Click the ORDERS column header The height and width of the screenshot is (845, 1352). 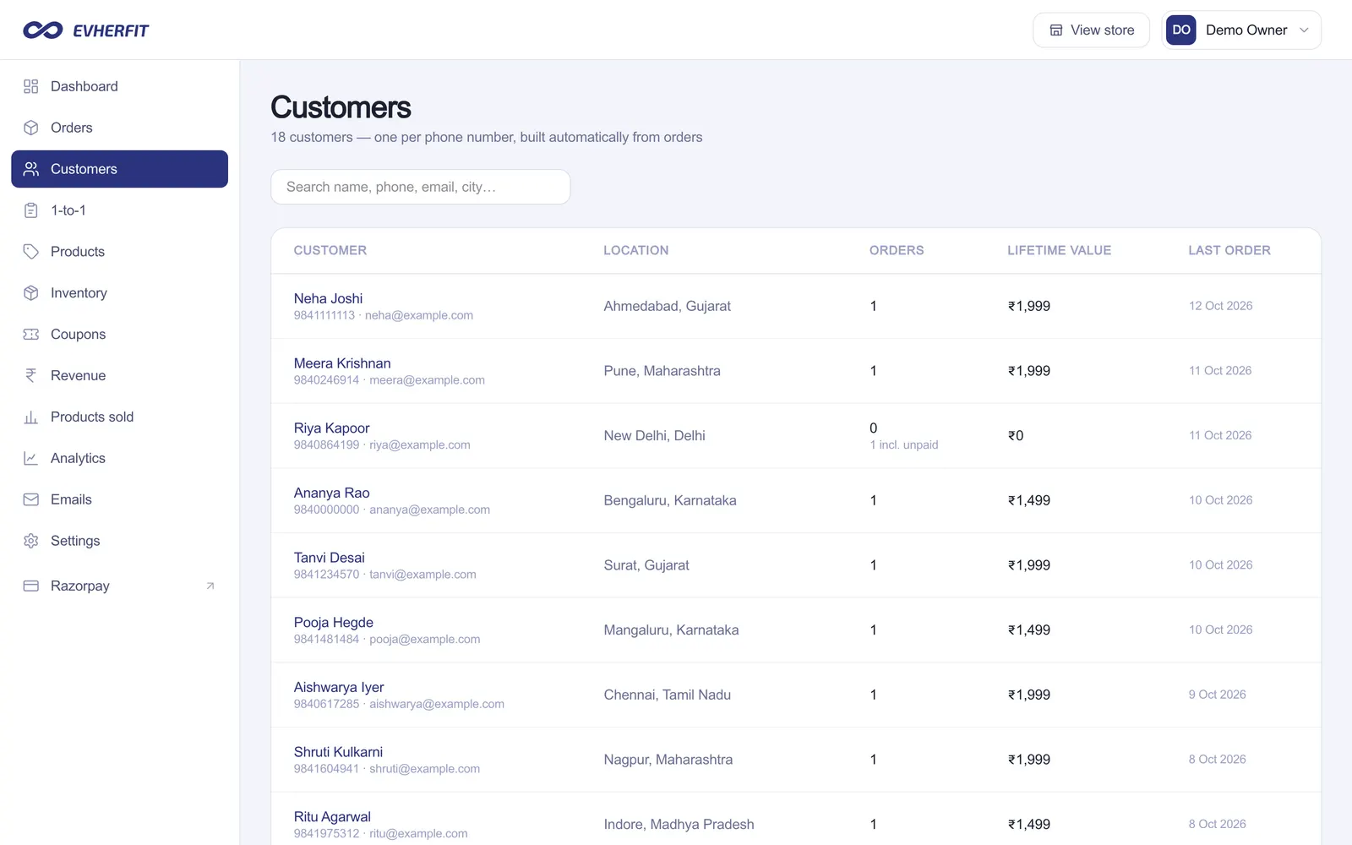[x=897, y=250]
